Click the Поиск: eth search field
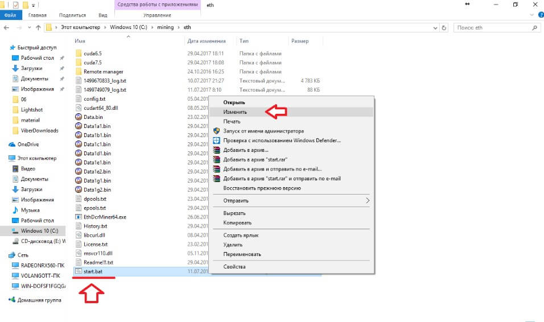The width and height of the screenshot is (544, 322). click(x=495, y=27)
